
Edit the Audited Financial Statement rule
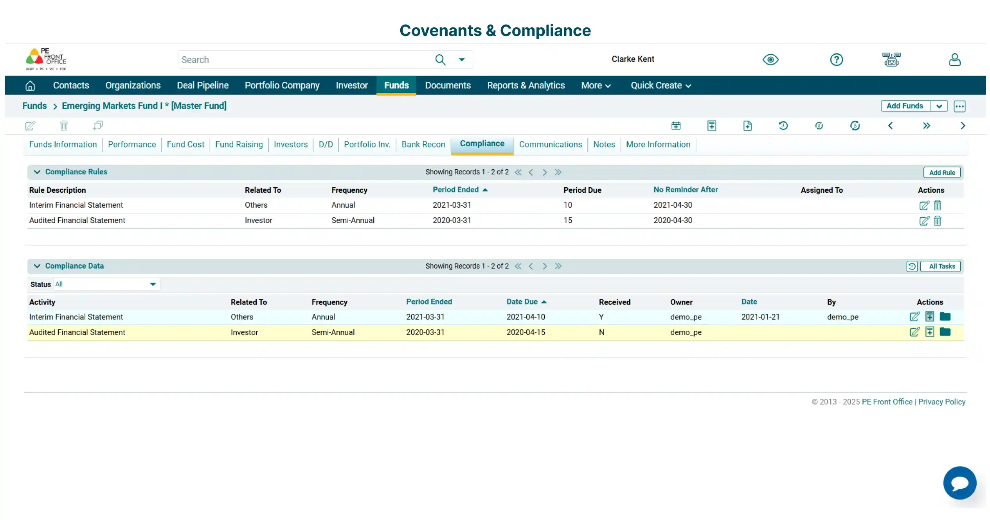pos(924,221)
